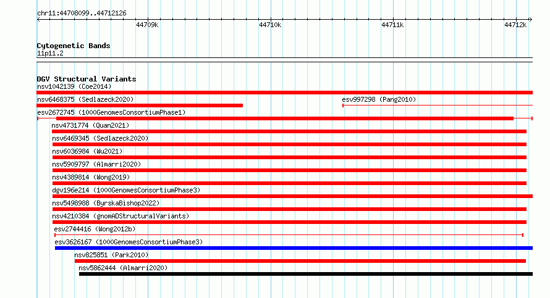Screen dimensions: 550x298
Task: Click the 44712k ruler mark
Action: coord(515,25)
